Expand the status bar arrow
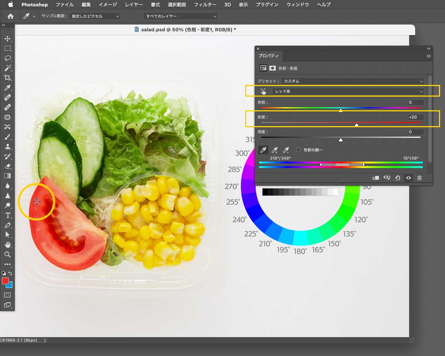Image resolution: width=445 pixels, height=356 pixels. (x=45, y=340)
